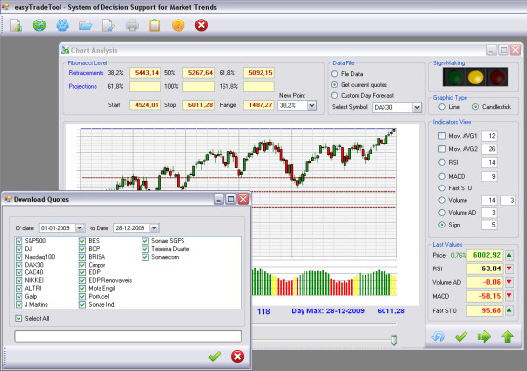Viewport: 527px width, 371px height.
Task: Click the chart range slider handle
Action: click(x=394, y=340)
